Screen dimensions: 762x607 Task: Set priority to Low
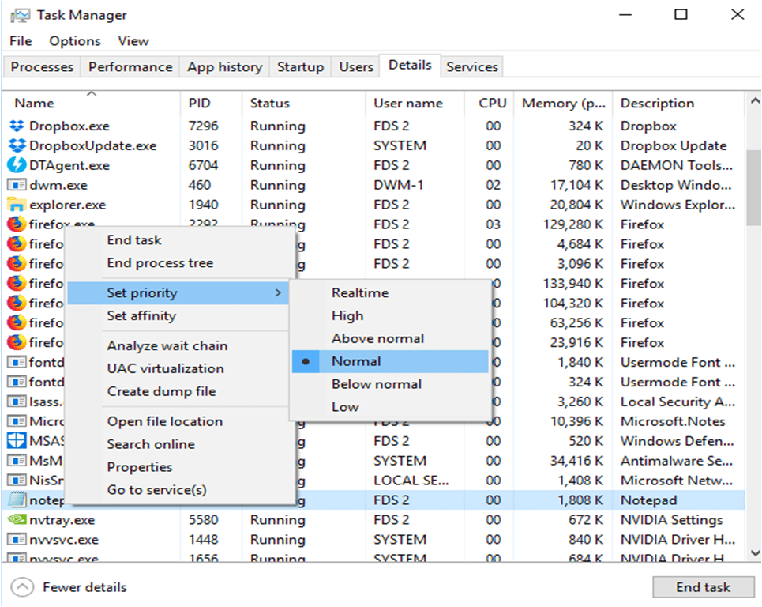(x=390, y=407)
